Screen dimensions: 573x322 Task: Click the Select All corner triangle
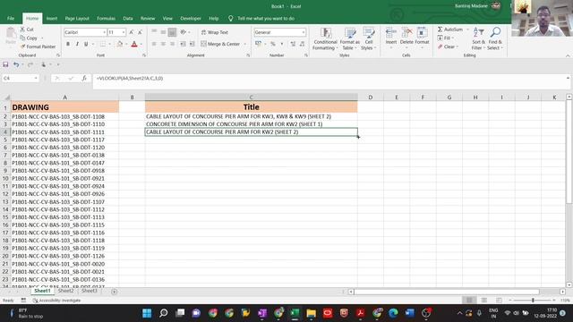click(x=6, y=97)
